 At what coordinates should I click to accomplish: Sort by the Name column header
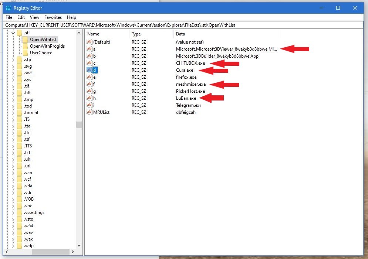(107, 34)
